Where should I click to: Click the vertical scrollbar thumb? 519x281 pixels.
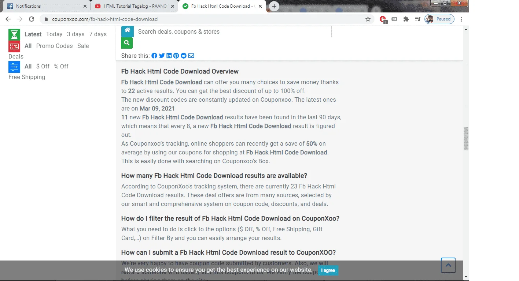[466, 139]
